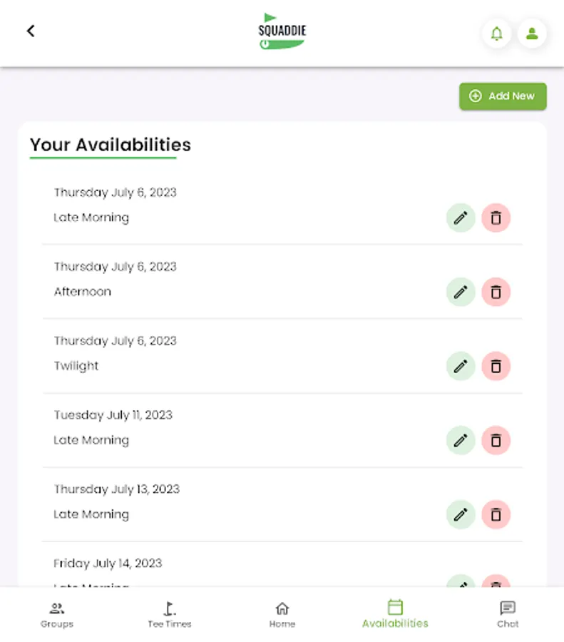Edit the Afternoon availability

click(x=461, y=292)
